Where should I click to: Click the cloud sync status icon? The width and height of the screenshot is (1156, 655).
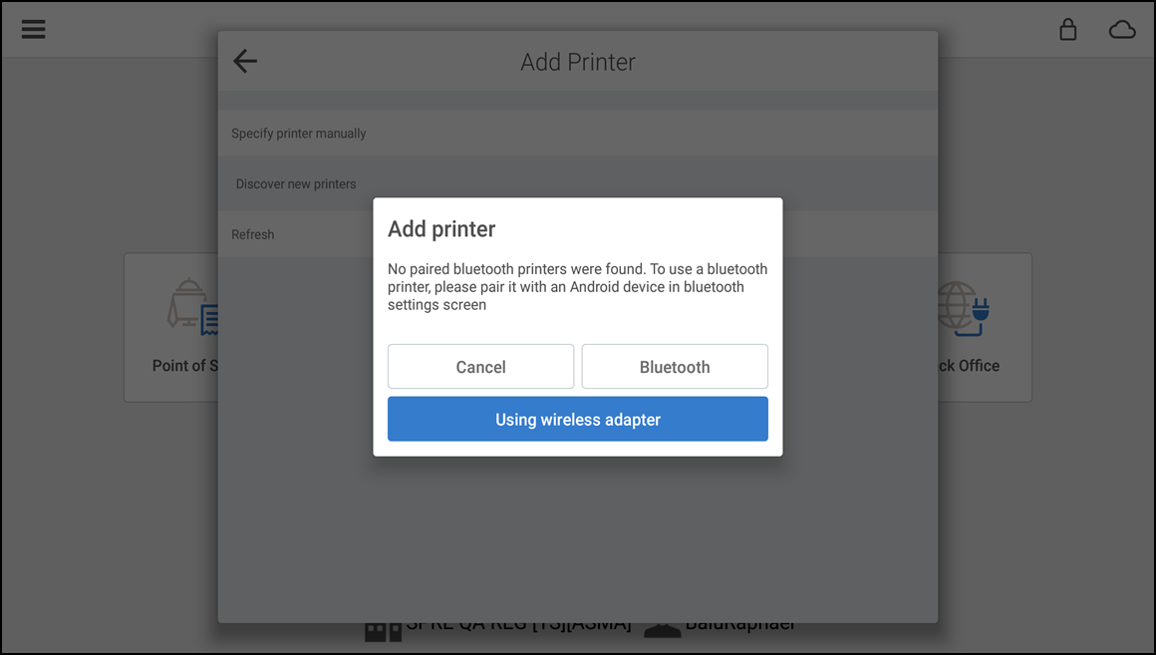pos(1122,30)
